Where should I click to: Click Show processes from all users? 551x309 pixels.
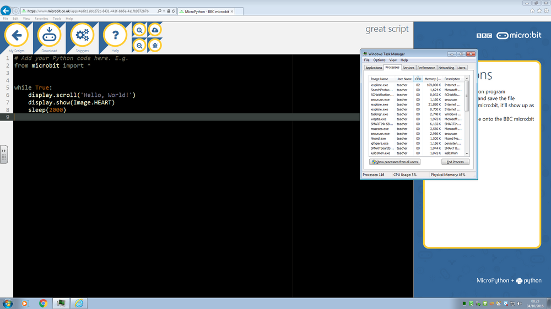coord(395,162)
